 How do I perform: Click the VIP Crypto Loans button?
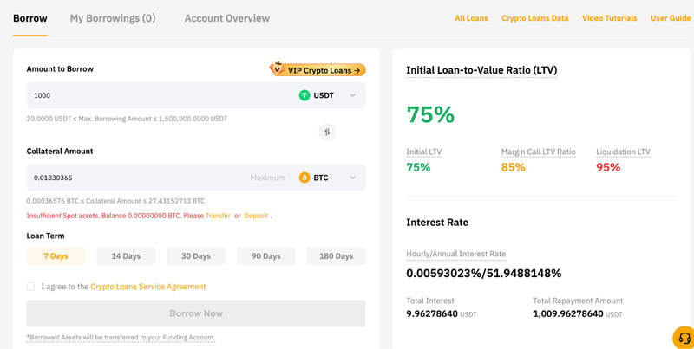tap(318, 70)
